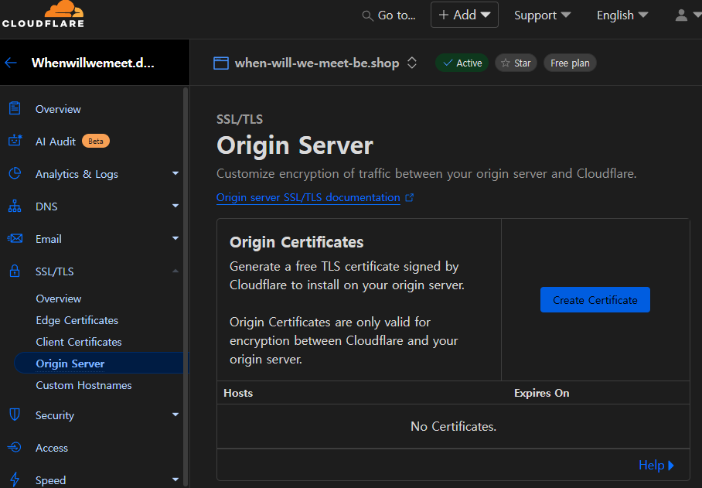Click the Star button
702x488 pixels.
click(516, 63)
